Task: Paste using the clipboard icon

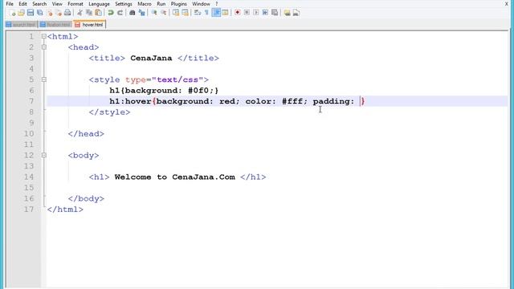Action: click(98, 13)
